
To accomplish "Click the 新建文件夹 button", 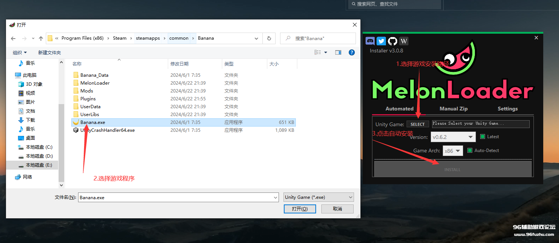I will coord(49,53).
